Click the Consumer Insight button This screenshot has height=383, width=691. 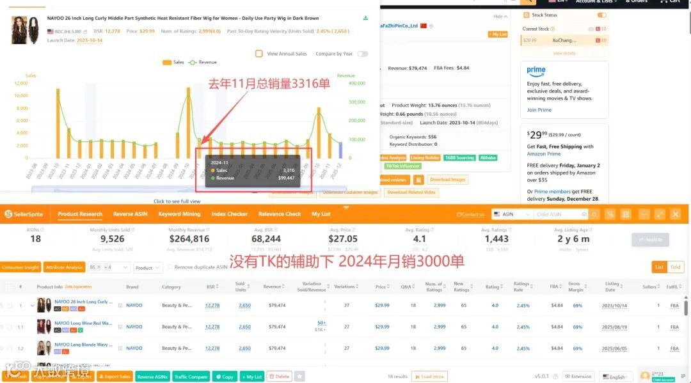[20, 267]
